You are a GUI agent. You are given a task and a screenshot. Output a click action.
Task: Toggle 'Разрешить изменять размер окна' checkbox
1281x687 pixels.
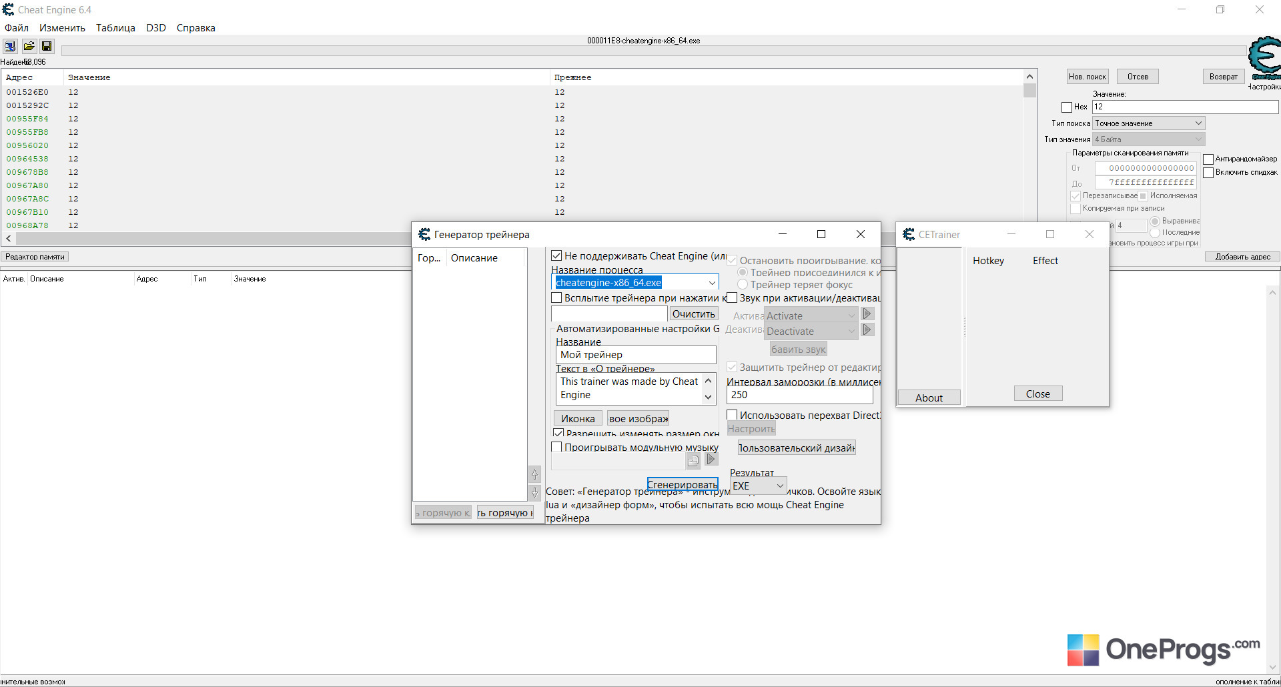558,433
